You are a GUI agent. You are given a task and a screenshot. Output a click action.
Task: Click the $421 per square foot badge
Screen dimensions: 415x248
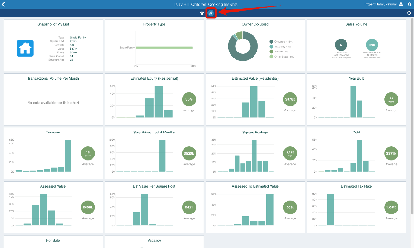click(x=189, y=208)
